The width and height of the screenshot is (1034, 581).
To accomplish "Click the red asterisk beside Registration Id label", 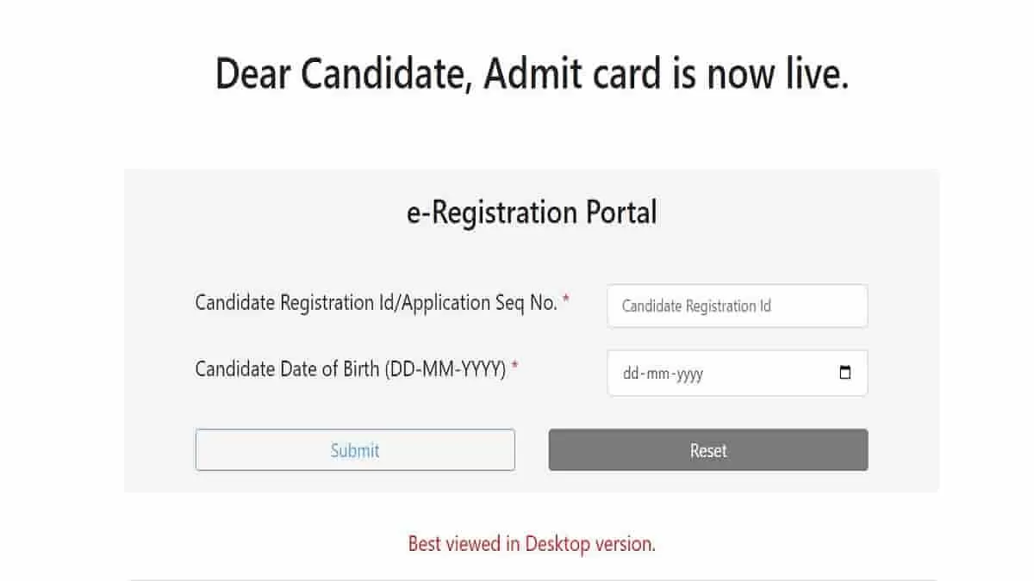I will click(x=566, y=300).
